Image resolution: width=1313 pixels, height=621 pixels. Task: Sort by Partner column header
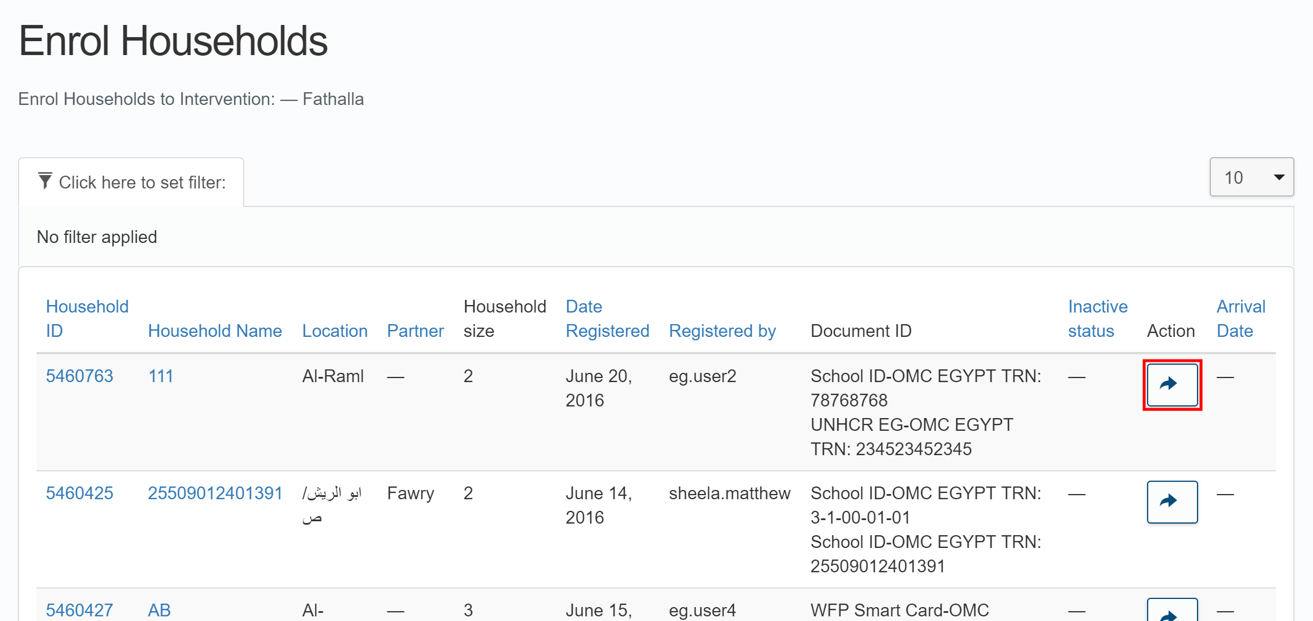415,331
